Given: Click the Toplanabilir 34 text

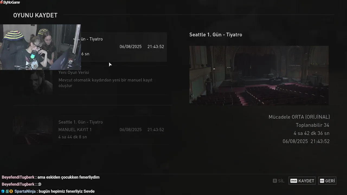Looking at the screenshot, I should [312, 125].
